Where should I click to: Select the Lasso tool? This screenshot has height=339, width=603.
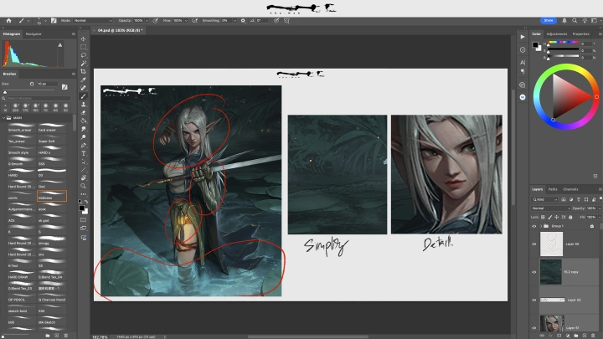pyautogui.click(x=83, y=55)
